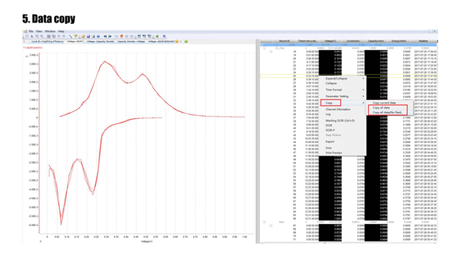Viewport: 458px width, 257px height.
Task: Click the diagonal line tool icon
Action: [70, 37]
